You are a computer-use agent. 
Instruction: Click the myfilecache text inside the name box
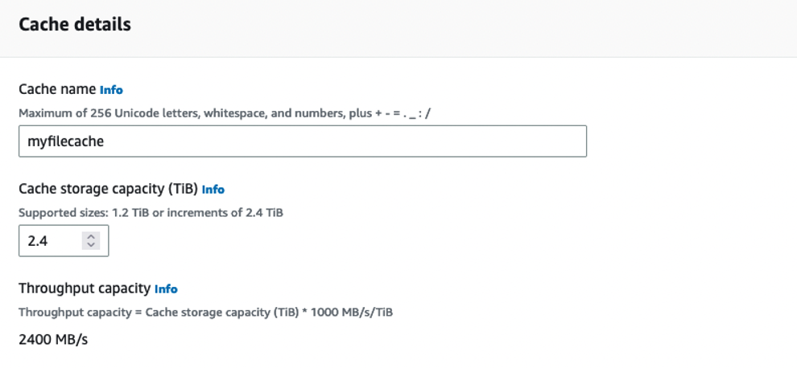pos(65,141)
